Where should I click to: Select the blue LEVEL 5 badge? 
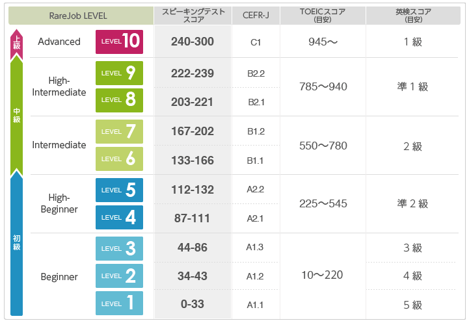[x=119, y=190]
